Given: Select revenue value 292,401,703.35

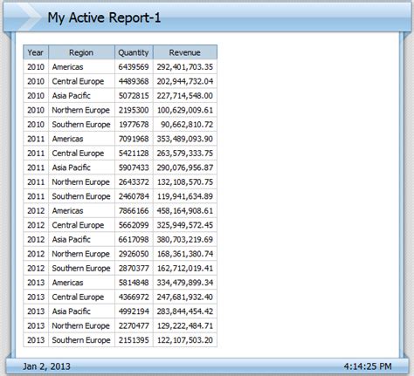Looking at the screenshot, I should [x=185, y=67].
